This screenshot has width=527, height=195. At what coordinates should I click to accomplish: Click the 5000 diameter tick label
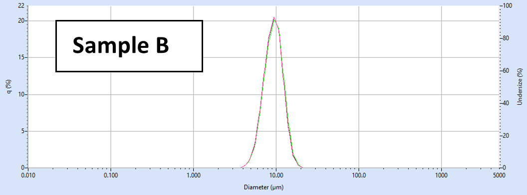click(x=499, y=176)
